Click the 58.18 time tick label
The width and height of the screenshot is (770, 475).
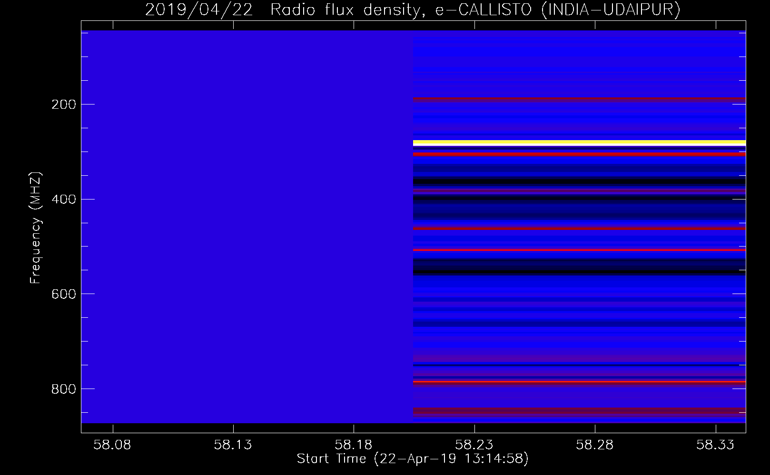coord(354,445)
